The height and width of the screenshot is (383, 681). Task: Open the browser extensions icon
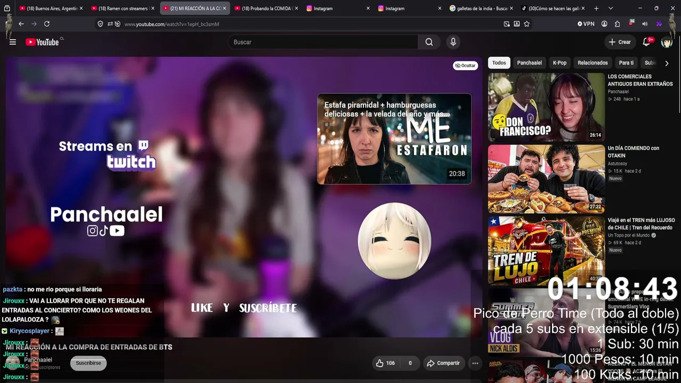(x=617, y=24)
